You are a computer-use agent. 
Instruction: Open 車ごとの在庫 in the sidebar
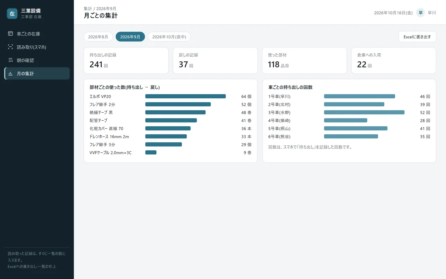pyautogui.click(x=37, y=34)
